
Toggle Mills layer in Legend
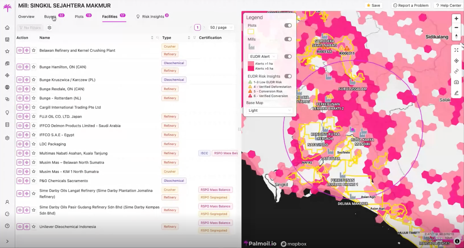coord(288,39)
